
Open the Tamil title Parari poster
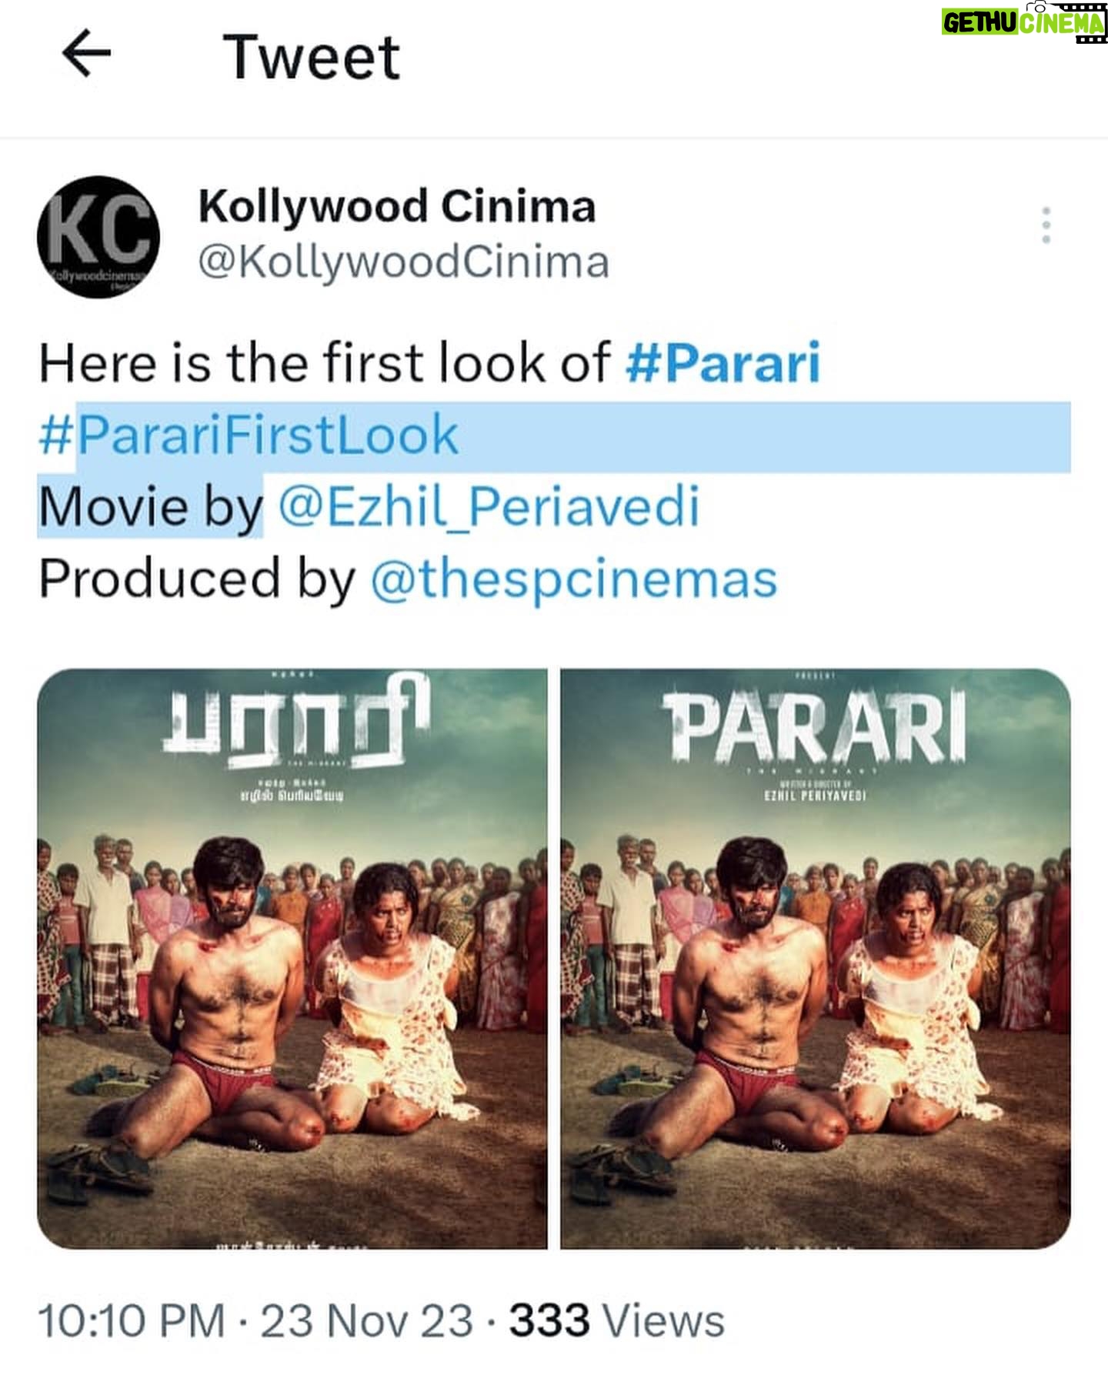pyautogui.click(x=292, y=958)
